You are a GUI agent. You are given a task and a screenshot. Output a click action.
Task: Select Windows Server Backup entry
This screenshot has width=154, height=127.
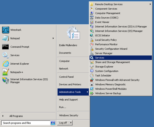[x=121, y=93]
